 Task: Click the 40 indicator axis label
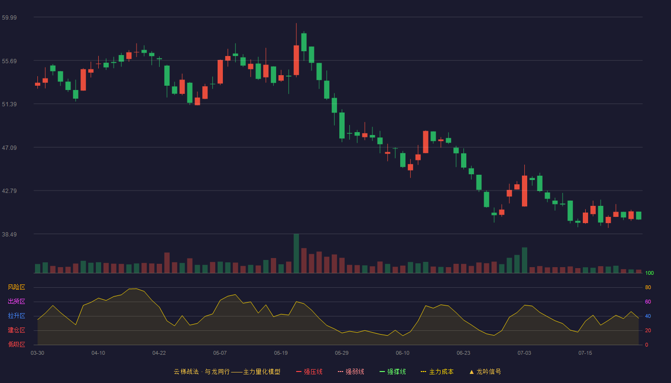(648, 316)
